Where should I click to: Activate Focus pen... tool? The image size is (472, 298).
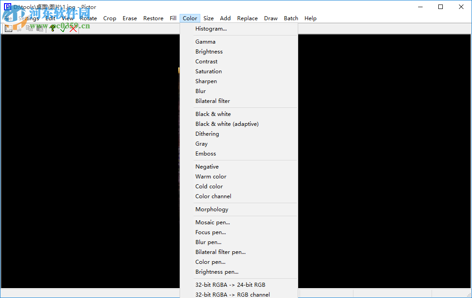tap(239, 232)
